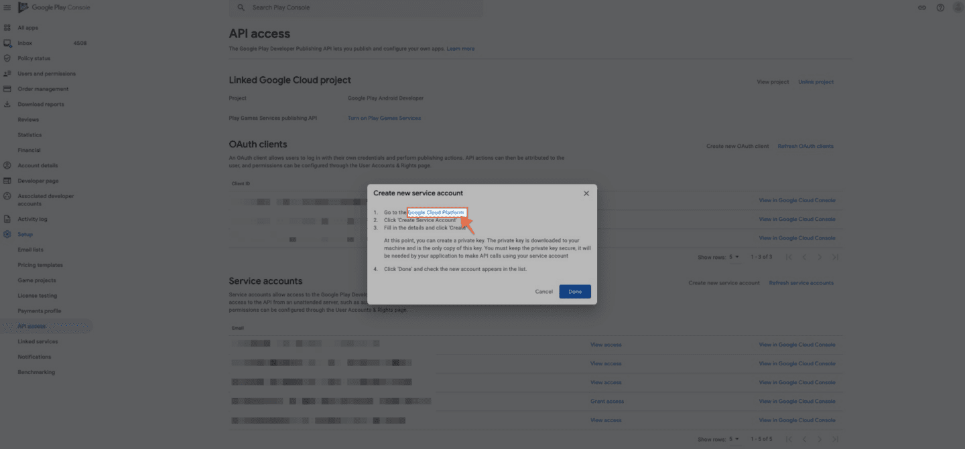Click the Grant access link
This screenshot has width=965, height=449.
606,401
